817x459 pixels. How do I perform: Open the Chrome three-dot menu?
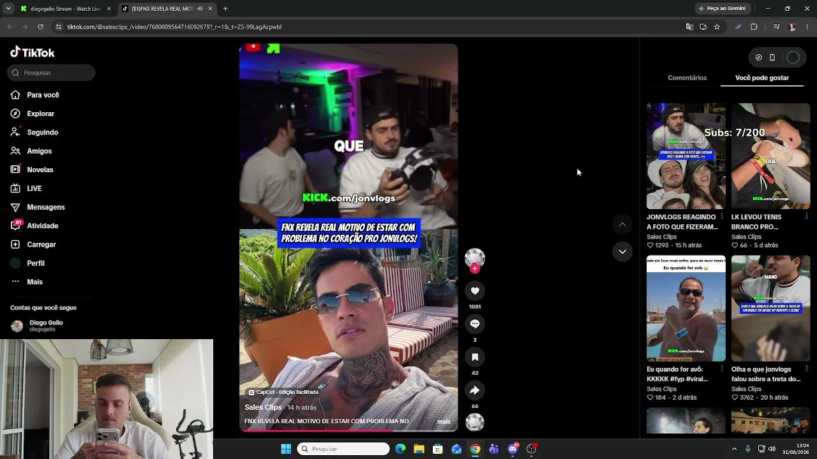(807, 27)
